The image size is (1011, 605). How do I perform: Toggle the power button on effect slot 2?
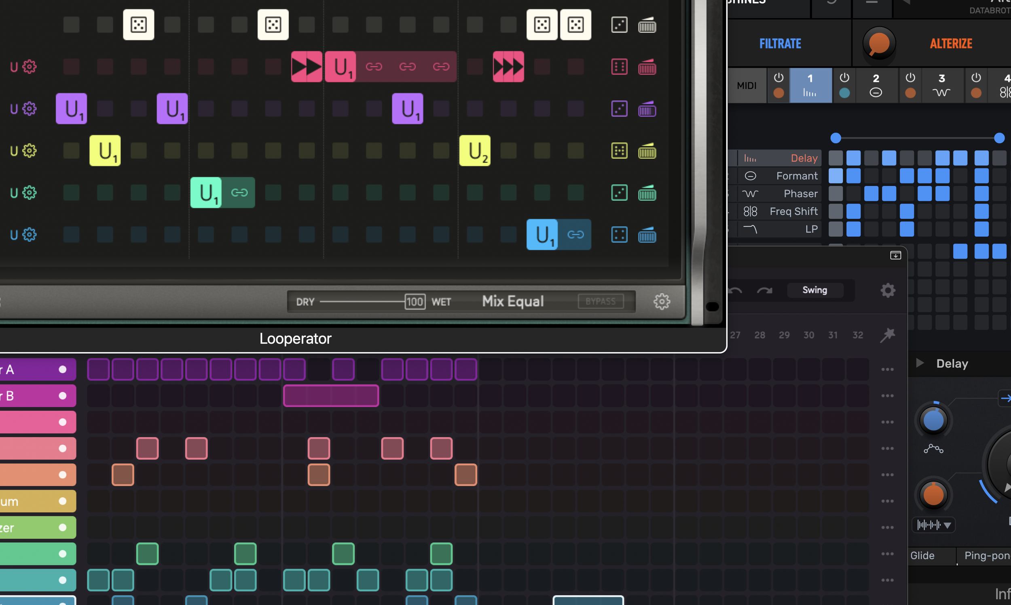coord(844,78)
